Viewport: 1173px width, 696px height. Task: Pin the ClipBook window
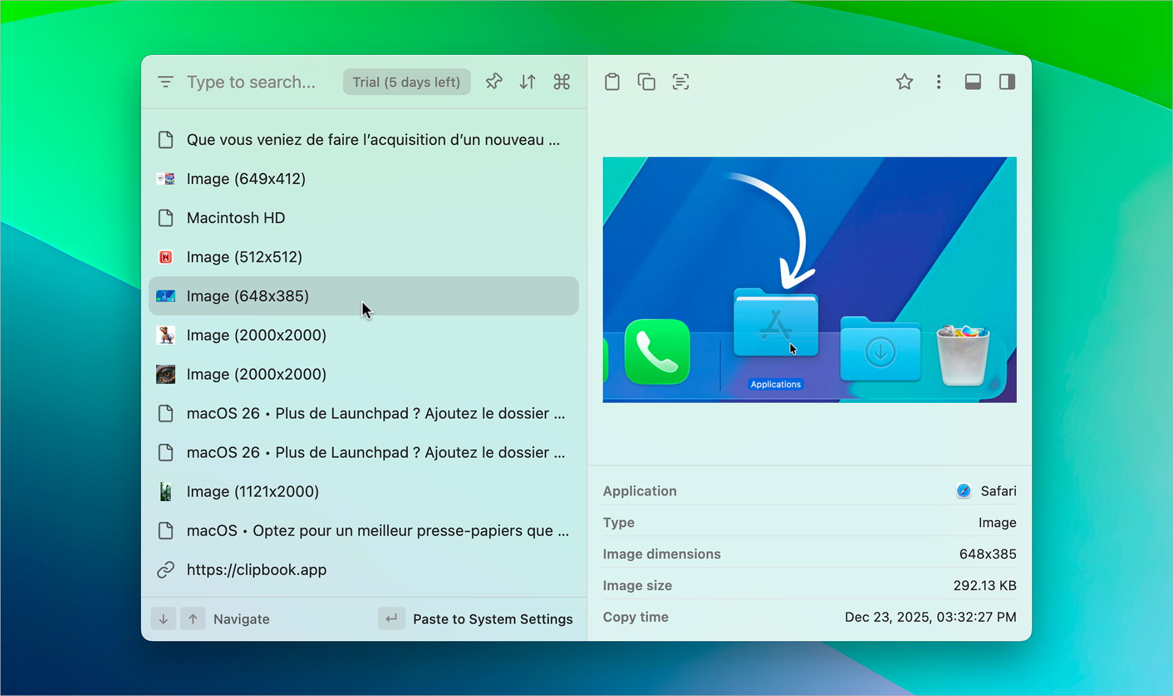494,81
